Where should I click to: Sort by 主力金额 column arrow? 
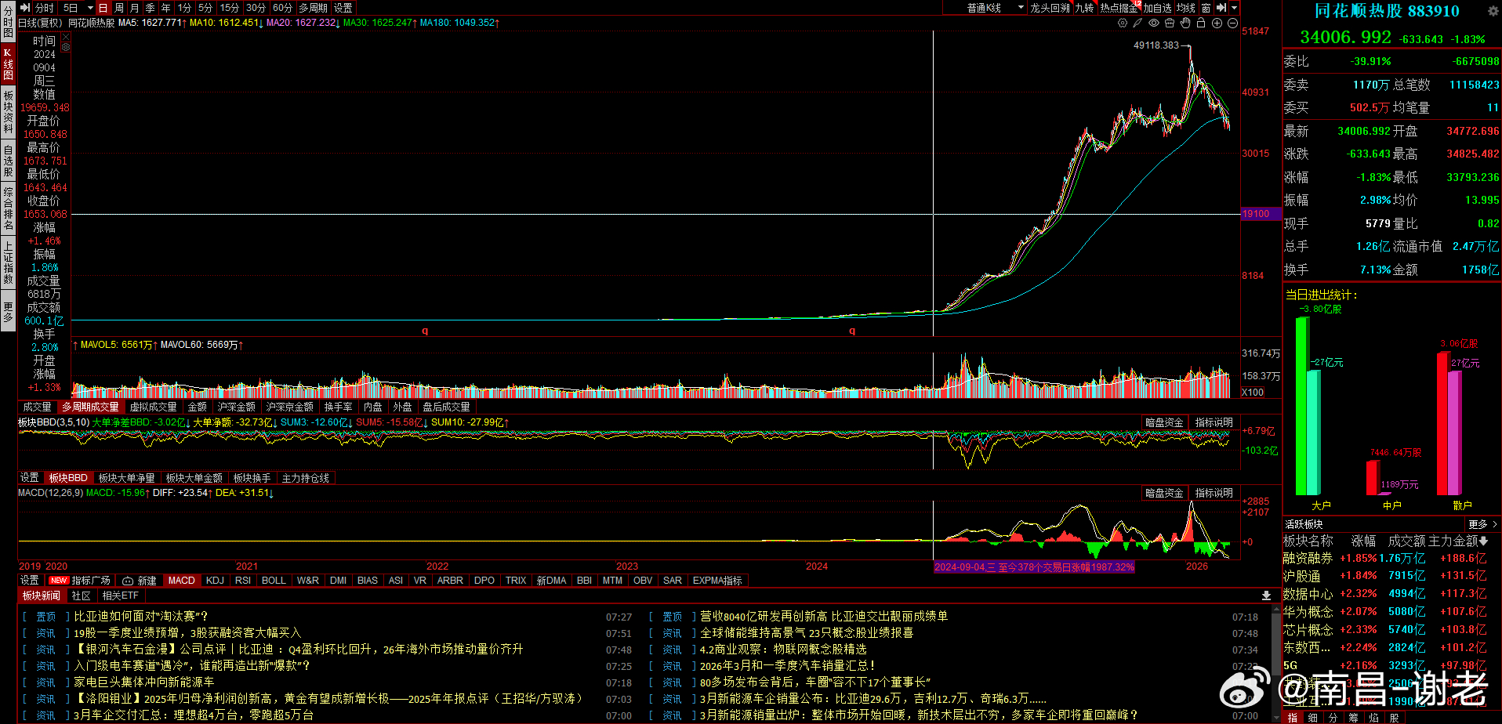pyautogui.click(x=1483, y=541)
